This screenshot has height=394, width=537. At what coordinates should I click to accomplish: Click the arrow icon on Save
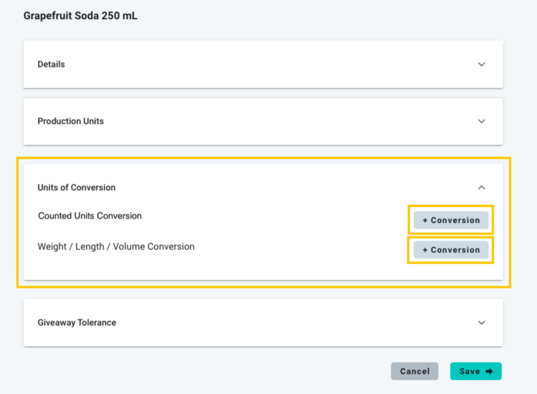(490, 371)
